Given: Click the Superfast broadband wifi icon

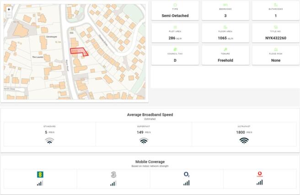Looking at the screenshot, I should point(144,141).
